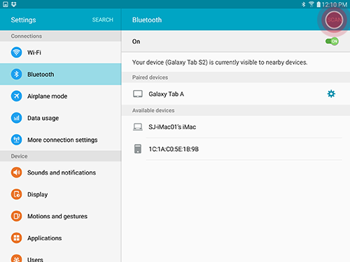This screenshot has height=262, width=350.
Task: Tap the Users icon at sidebar bottom
Action: (x=16, y=259)
